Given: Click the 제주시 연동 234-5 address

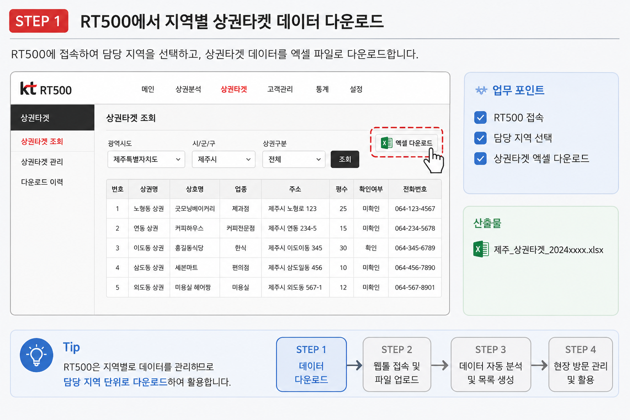Looking at the screenshot, I should (292, 228).
